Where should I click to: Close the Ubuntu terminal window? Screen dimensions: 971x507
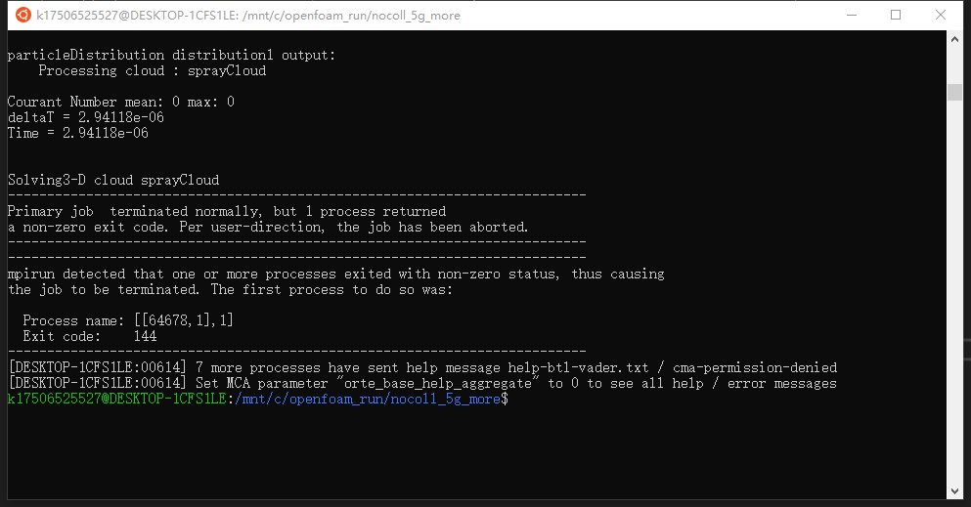click(940, 16)
